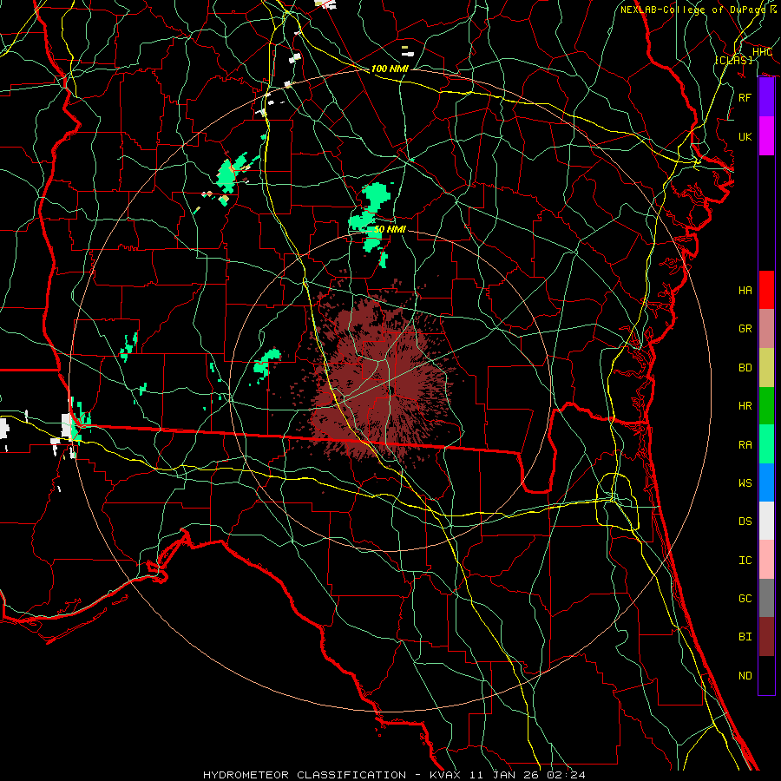Screen dimensions: 781x781
Task: Click the 'UK' legend label text
Action: (x=745, y=136)
